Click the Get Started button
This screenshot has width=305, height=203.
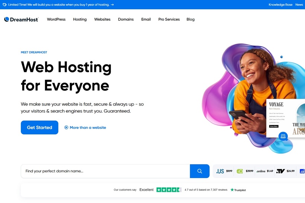39,127
